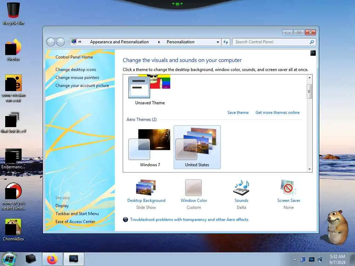Open the Firefox desktop shortcut

coord(14,50)
